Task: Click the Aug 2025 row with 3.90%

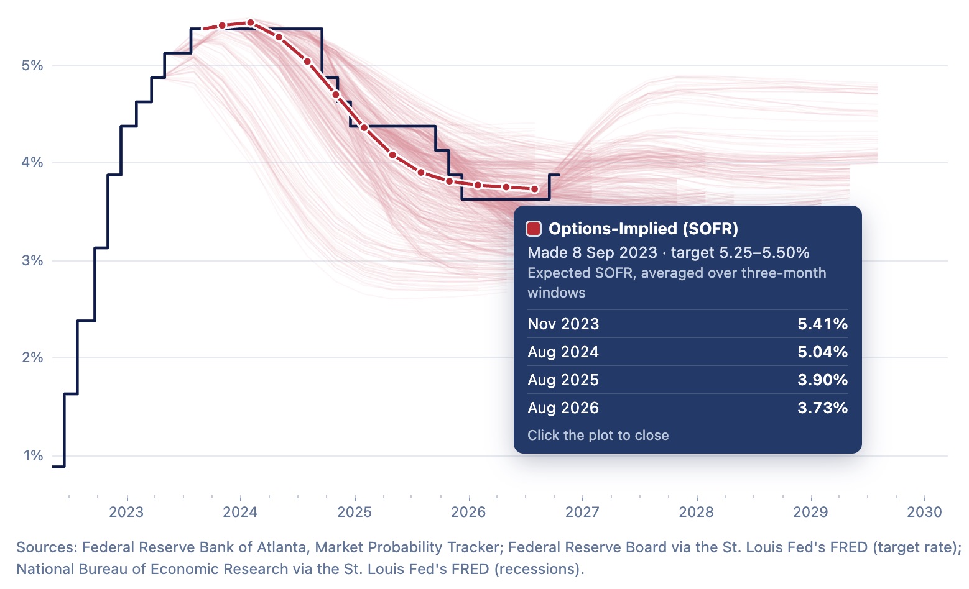Action: tap(687, 380)
